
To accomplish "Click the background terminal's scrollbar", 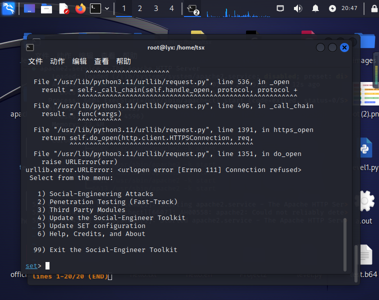I will point(356,263).
